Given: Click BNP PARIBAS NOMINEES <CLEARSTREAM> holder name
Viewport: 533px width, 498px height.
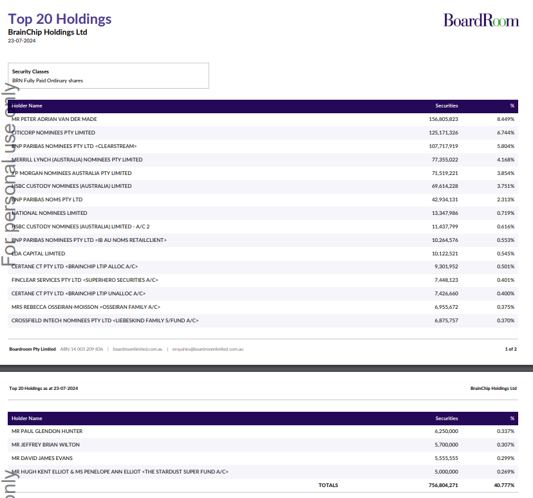Looking at the screenshot, I should coord(74,147).
